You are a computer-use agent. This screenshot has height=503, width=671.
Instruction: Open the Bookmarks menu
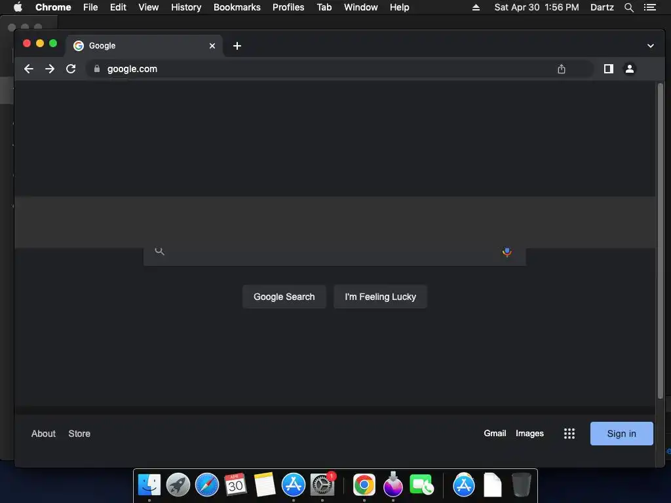click(237, 7)
